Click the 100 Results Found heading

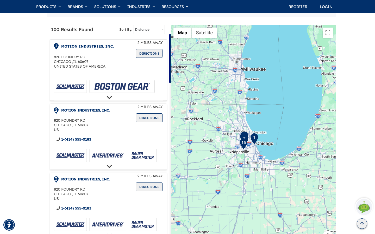coord(72,30)
